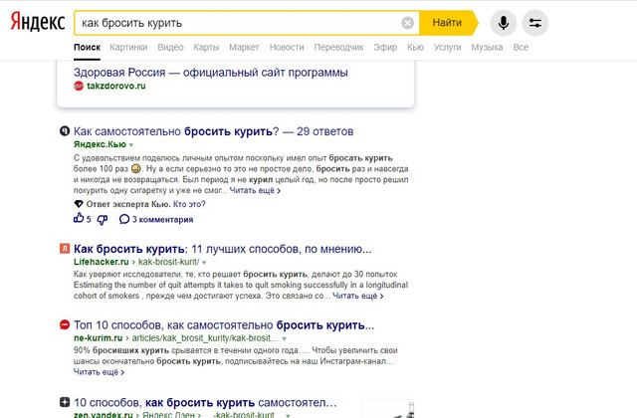
Task: Open the Ещё menu in the navigation
Action: (x=521, y=47)
